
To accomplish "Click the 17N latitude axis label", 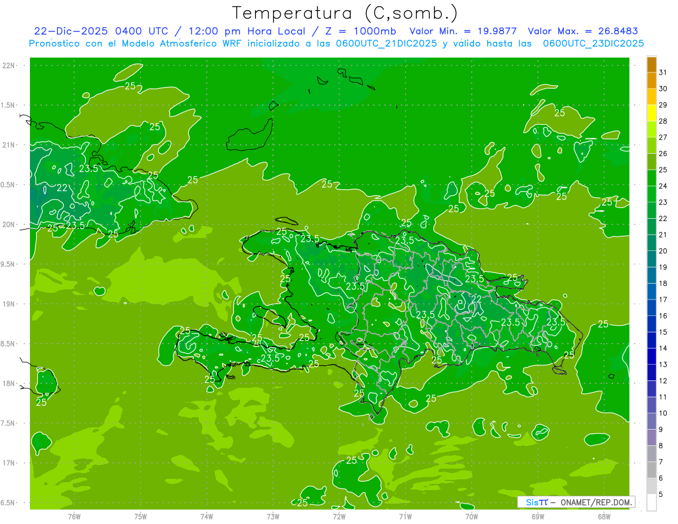I will click(x=10, y=463).
